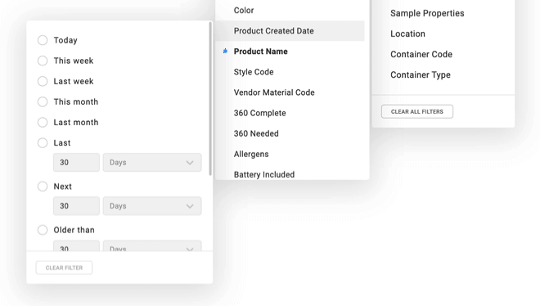Click the number field under Last

click(x=76, y=163)
